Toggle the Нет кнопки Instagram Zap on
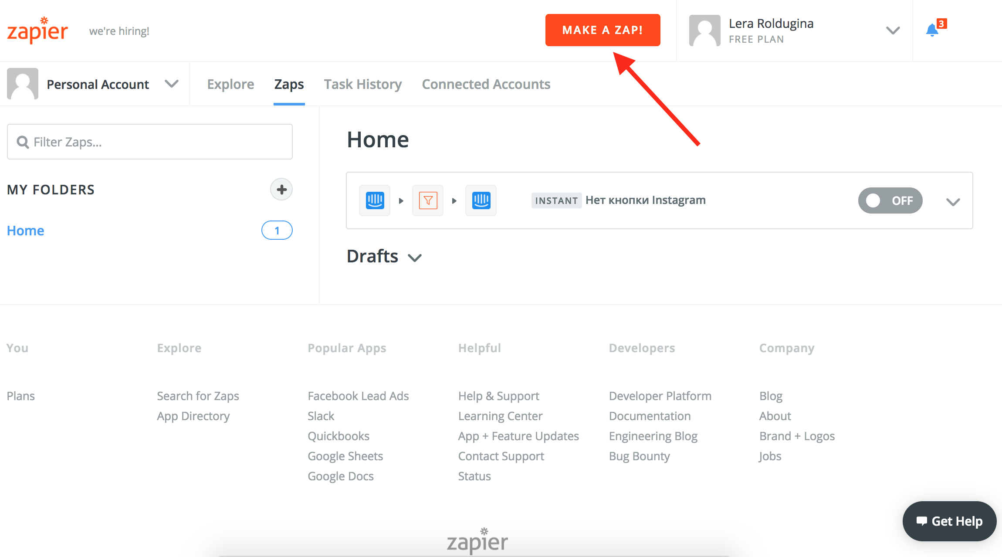1002x557 pixels. tap(890, 200)
